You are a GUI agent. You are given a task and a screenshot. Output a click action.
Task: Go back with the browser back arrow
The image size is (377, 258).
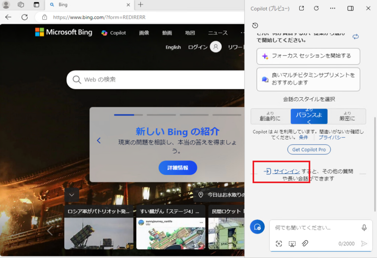click(8, 17)
